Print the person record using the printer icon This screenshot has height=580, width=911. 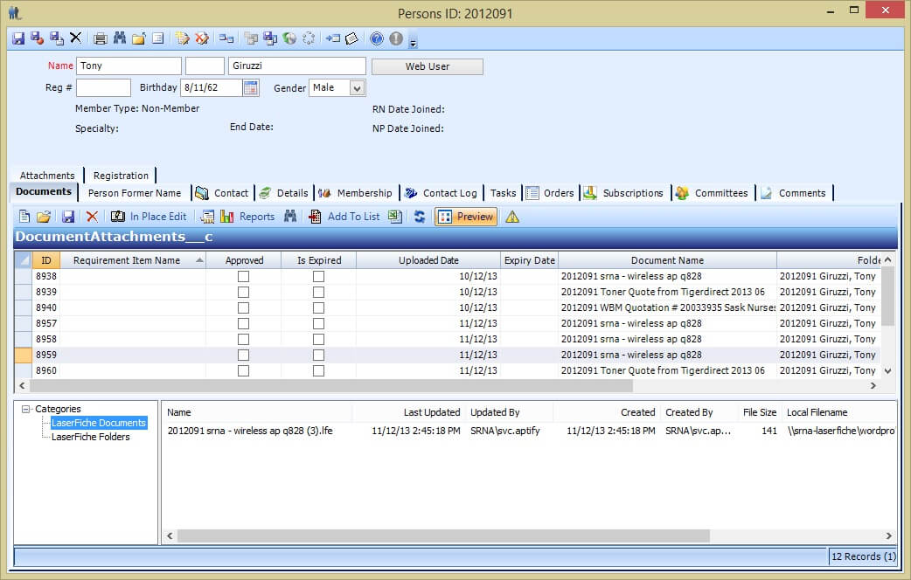pyautogui.click(x=101, y=38)
